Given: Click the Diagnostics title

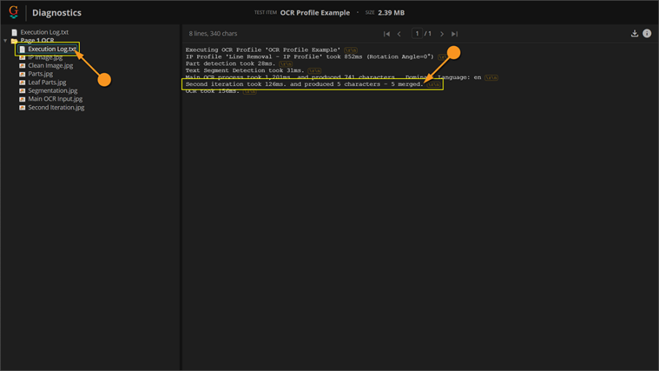Looking at the screenshot, I should (56, 12).
